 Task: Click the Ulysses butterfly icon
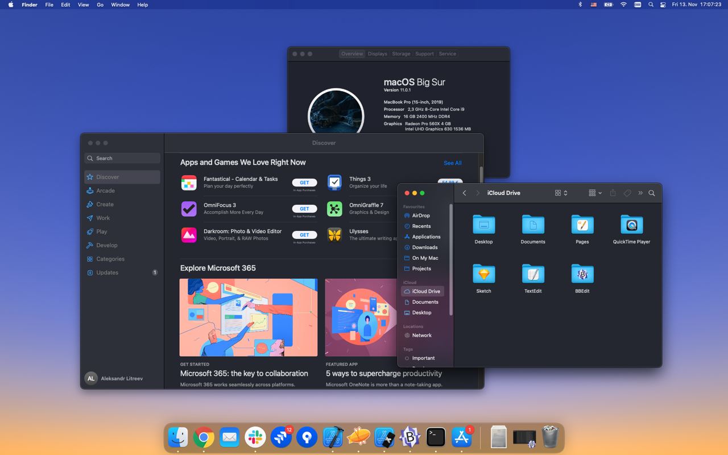pos(334,235)
